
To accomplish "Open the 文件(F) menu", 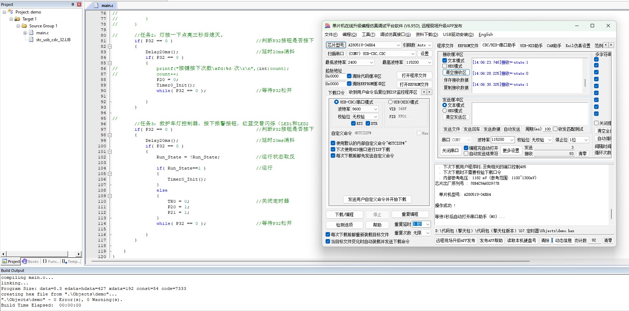I will (331, 35).
